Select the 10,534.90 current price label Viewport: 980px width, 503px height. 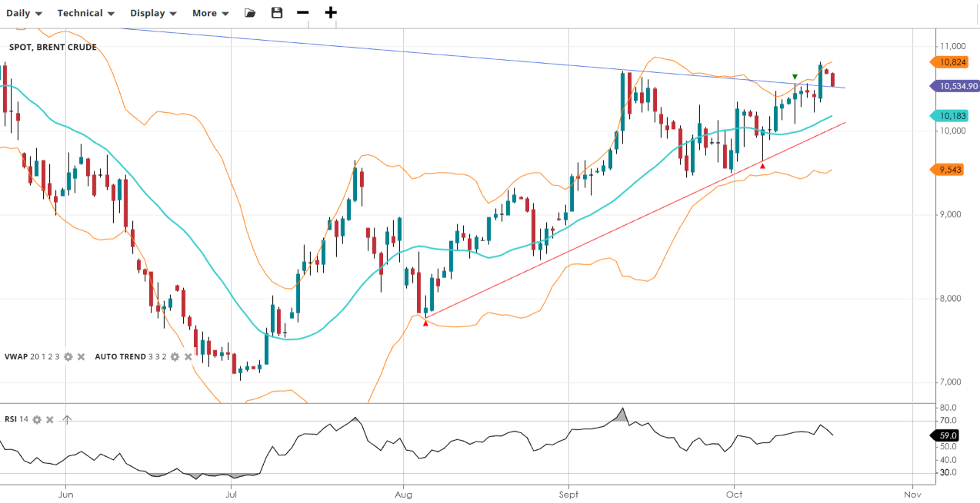[955, 87]
